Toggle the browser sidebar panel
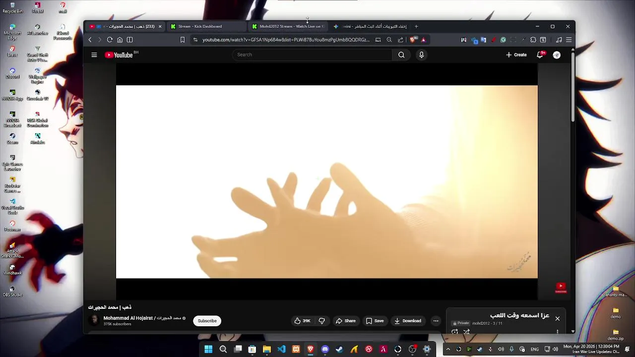Screen dimensions: 635x357 [129, 40]
